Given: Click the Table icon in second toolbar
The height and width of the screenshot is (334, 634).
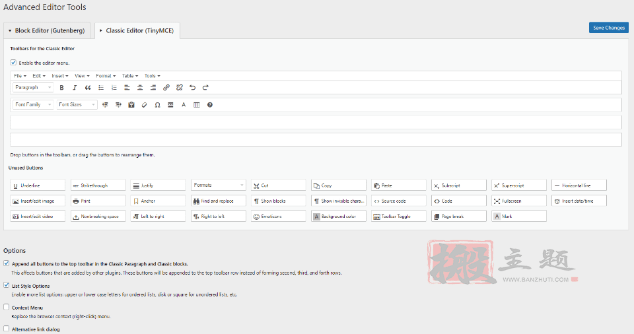Looking at the screenshot, I should pos(197,105).
